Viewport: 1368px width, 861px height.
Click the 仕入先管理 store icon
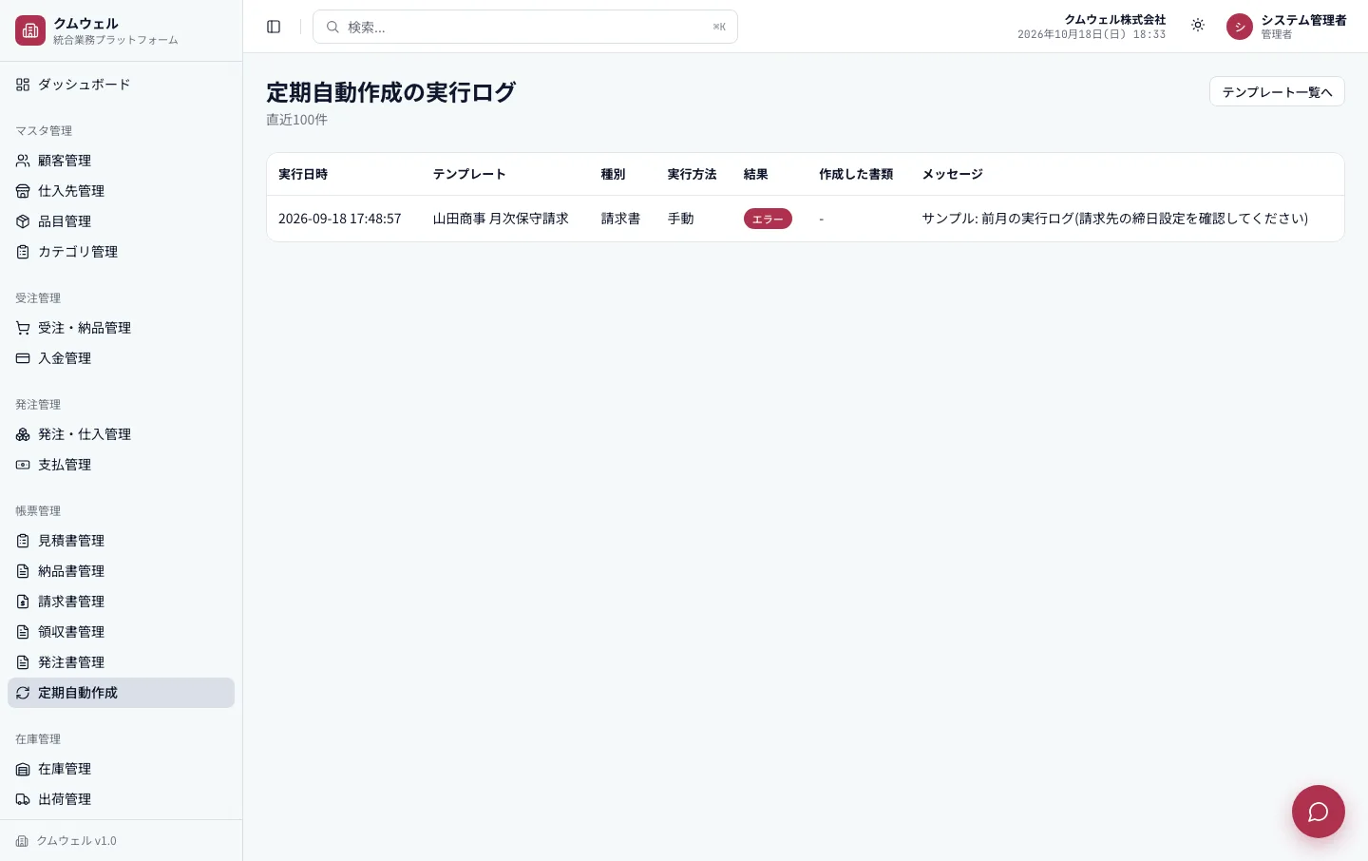pyautogui.click(x=23, y=191)
